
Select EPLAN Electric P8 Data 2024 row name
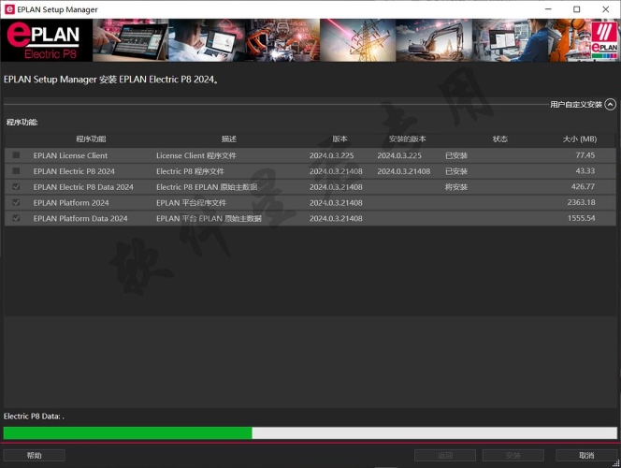point(83,187)
